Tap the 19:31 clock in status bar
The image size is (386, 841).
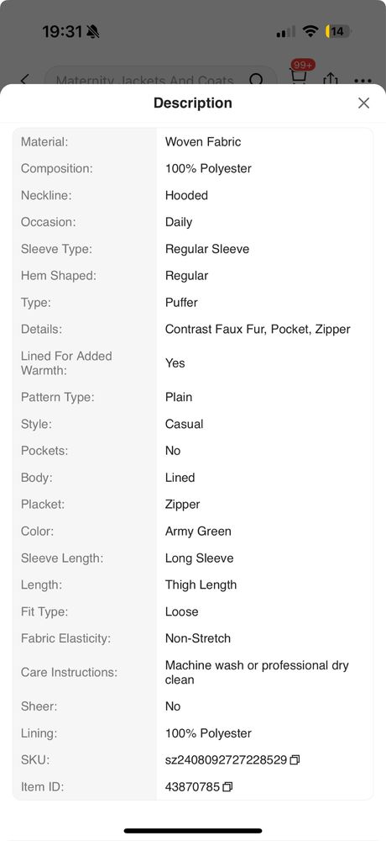(x=62, y=32)
